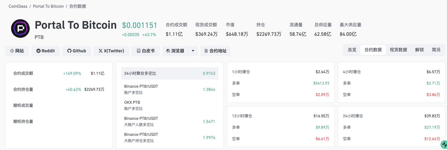Screen dimensions: 447x150
Task: Click the 期权持仓量 row label
Action: click(x=23, y=121)
